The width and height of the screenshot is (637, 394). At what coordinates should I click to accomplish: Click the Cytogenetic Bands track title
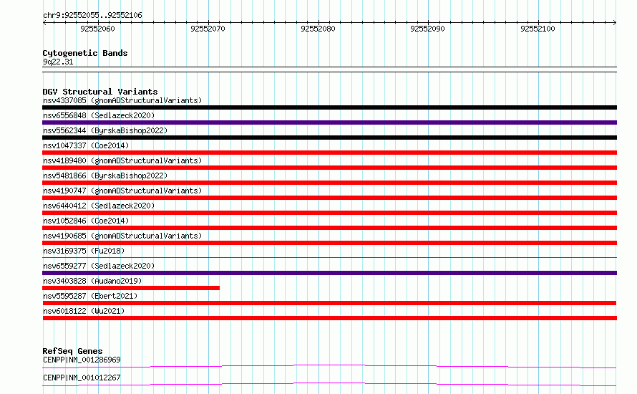85,53
